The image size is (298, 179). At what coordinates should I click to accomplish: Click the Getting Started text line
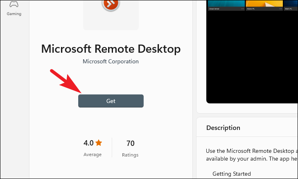[232, 174]
